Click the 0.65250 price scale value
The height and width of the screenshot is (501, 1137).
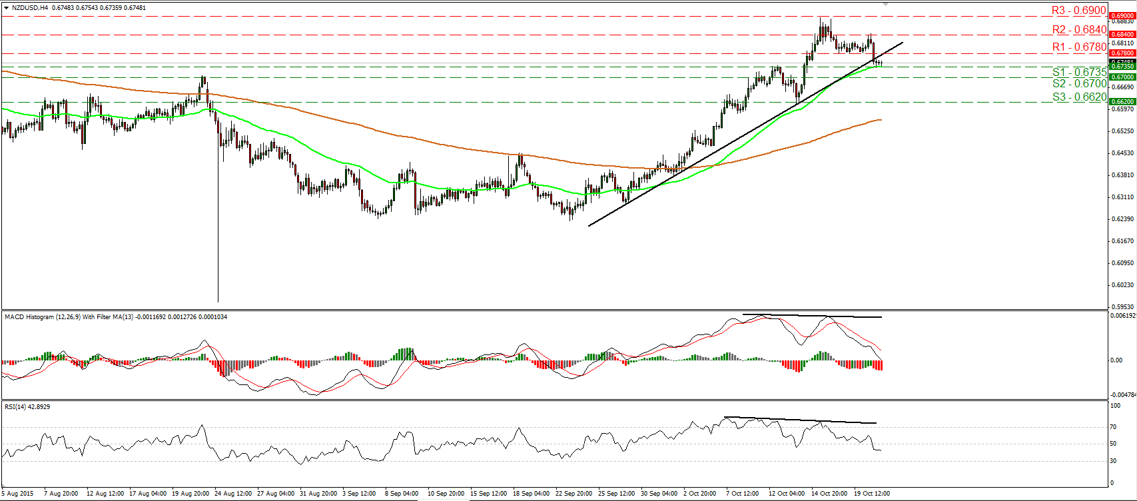[1122, 131]
